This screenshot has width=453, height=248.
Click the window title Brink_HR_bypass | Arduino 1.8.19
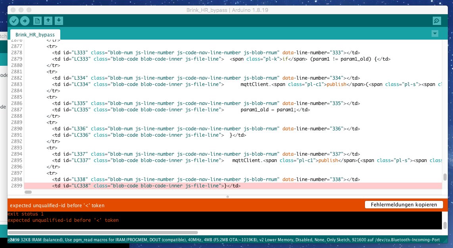(227, 10)
